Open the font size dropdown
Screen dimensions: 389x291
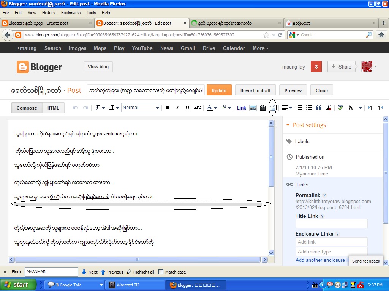pos(114,108)
